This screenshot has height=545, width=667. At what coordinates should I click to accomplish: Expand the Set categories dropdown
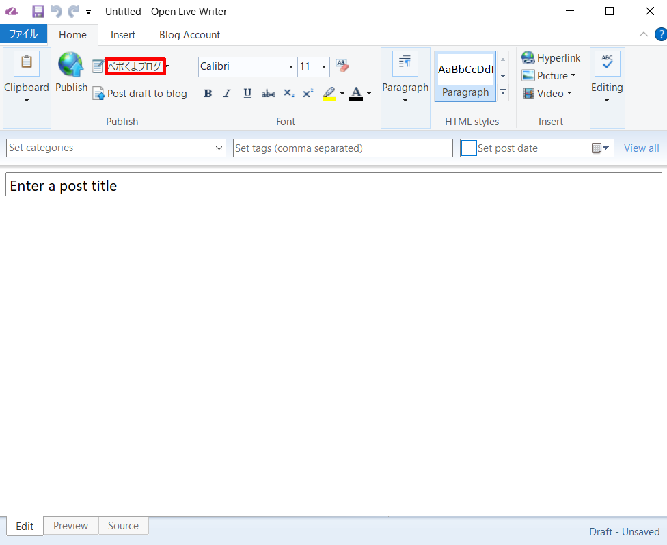click(219, 148)
